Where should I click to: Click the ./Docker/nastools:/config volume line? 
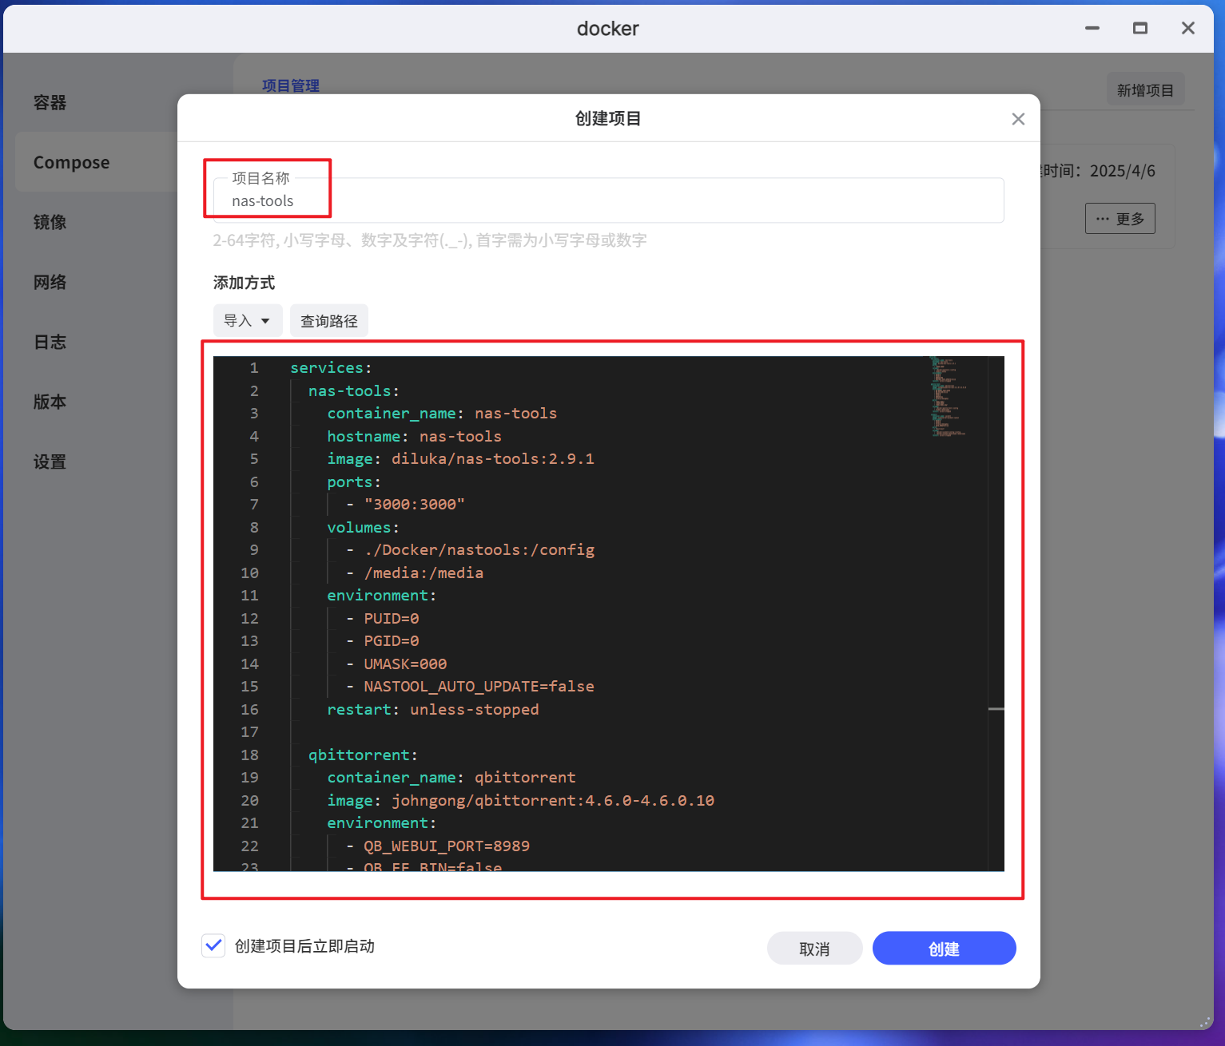pos(471,550)
